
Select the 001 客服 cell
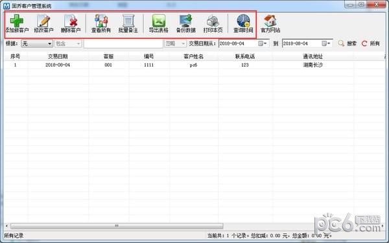click(x=108, y=65)
